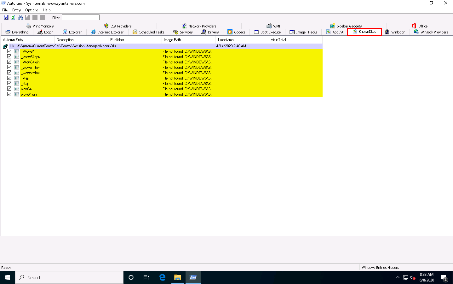Click the taskbar Search box

tap(69, 277)
